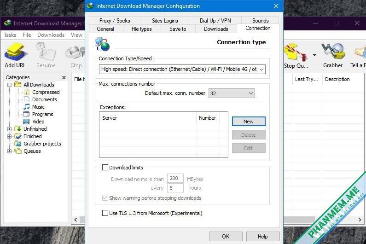Click the Compressed category archive icon
This screenshot has width=366, height=244.
27,92
